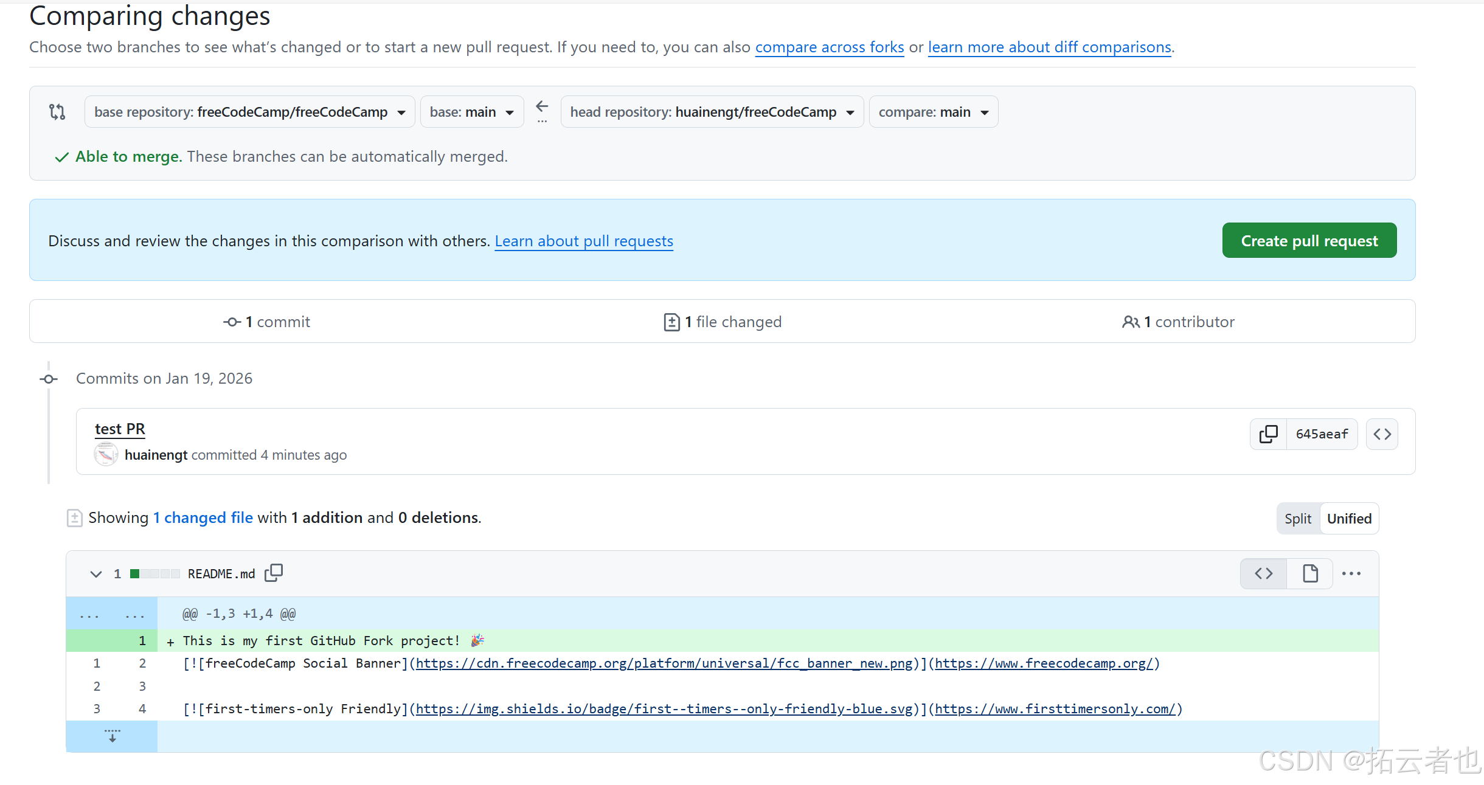This screenshot has height=785, width=1484.
Task: Open the compare across forks link
Action: (829, 47)
